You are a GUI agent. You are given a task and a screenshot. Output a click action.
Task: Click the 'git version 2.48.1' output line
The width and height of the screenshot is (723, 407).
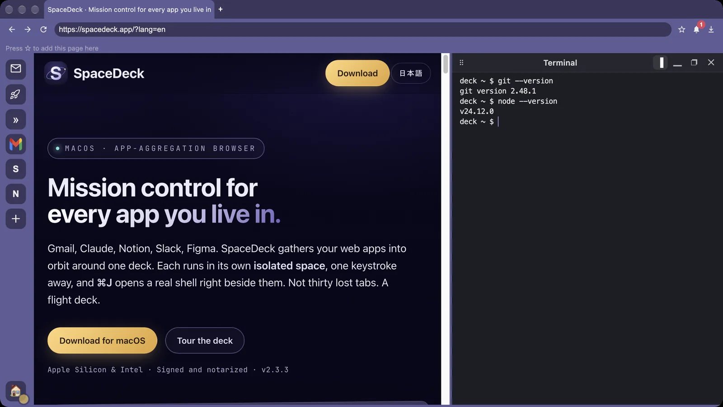point(498,91)
